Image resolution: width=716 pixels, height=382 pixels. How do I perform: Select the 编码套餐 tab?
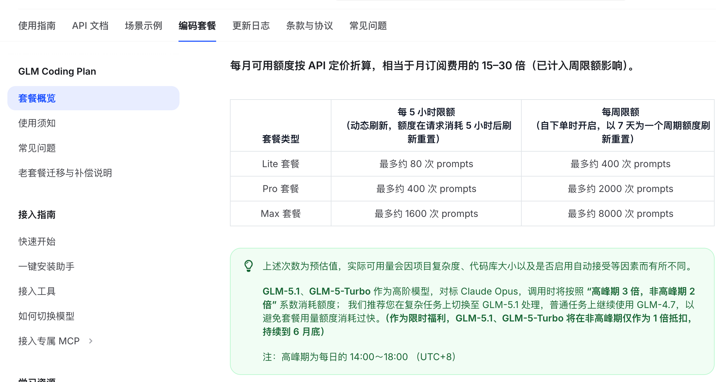pyautogui.click(x=197, y=26)
